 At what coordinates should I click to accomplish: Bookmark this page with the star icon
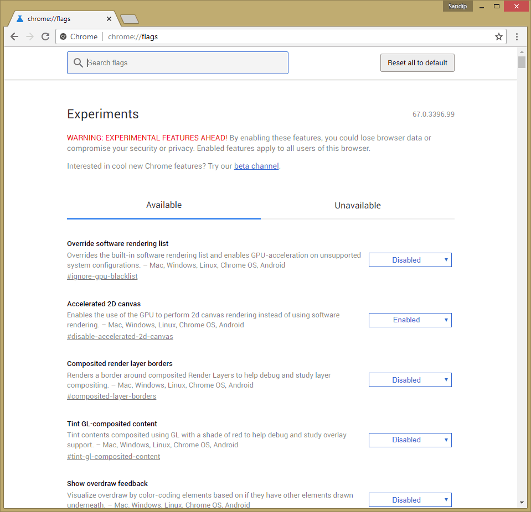[x=498, y=36]
